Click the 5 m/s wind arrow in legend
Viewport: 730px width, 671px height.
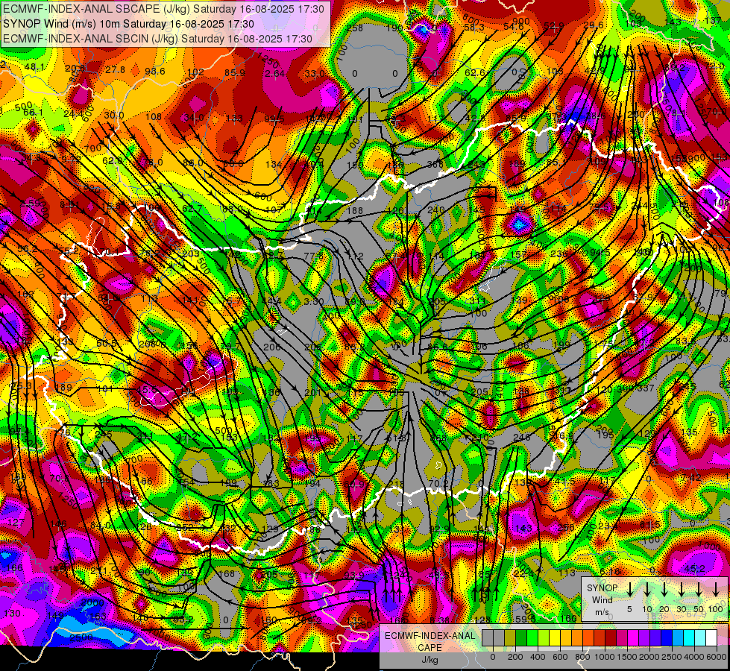click(629, 590)
